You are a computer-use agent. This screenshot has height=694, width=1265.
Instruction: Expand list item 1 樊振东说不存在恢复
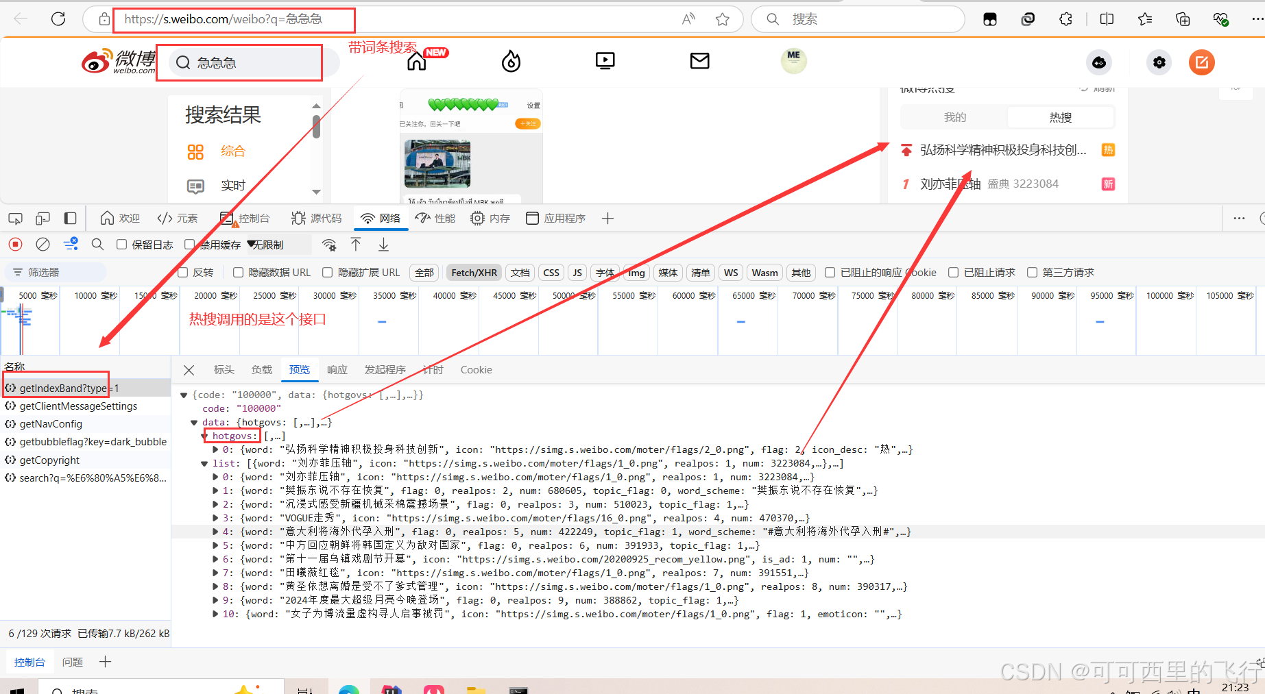215,491
